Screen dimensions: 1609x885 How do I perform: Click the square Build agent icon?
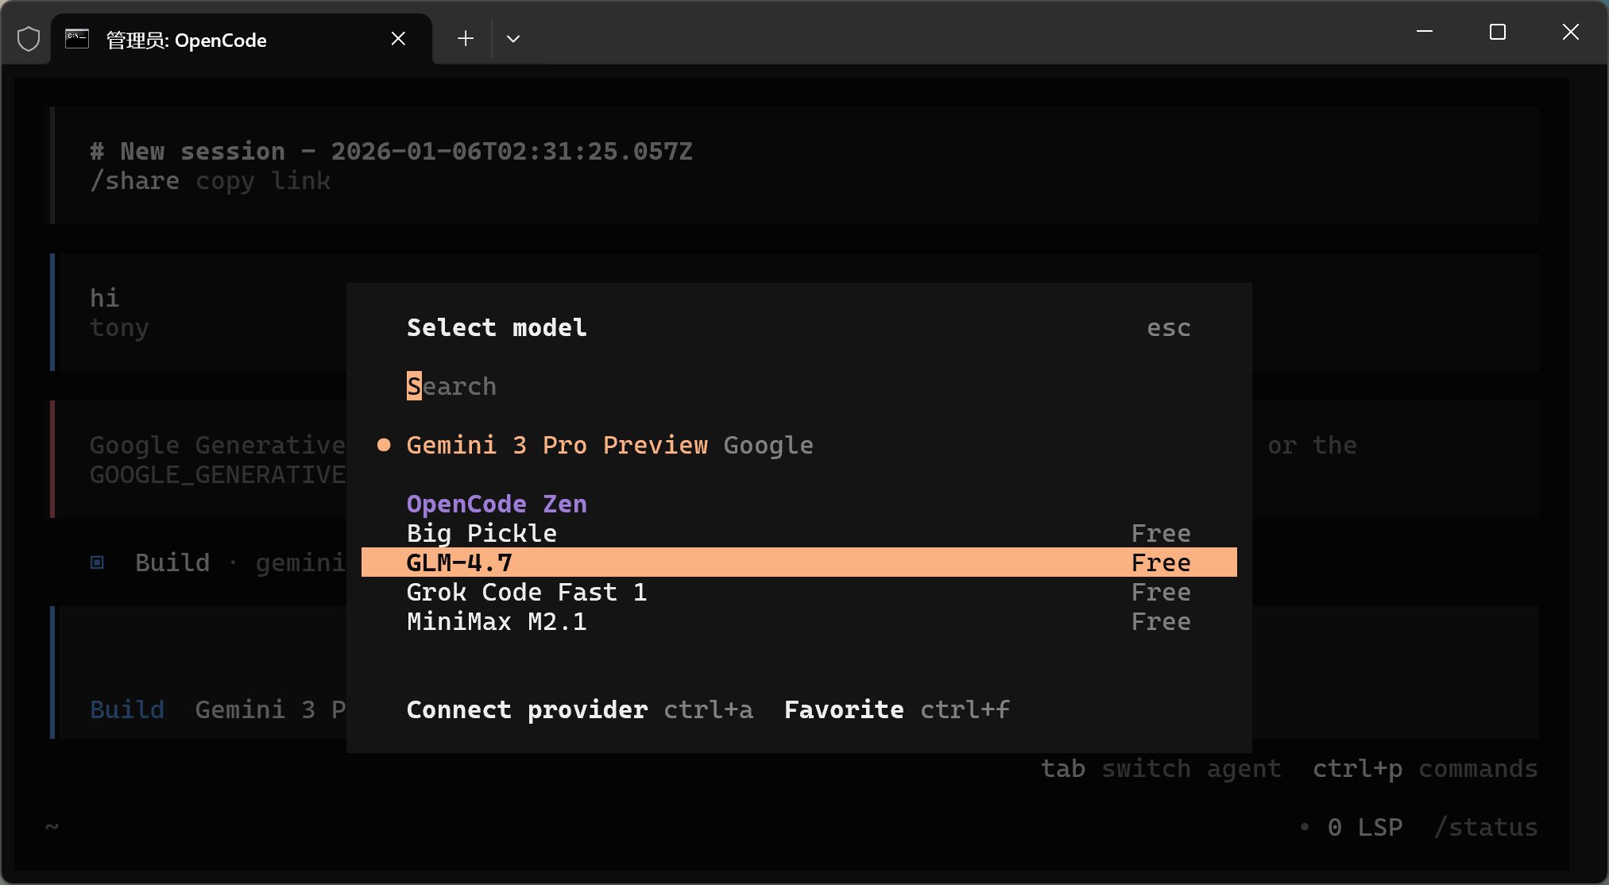click(97, 562)
